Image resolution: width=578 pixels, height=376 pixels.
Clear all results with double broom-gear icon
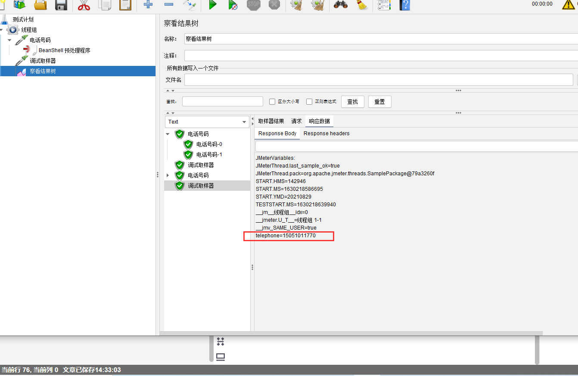(x=318, y=5)
